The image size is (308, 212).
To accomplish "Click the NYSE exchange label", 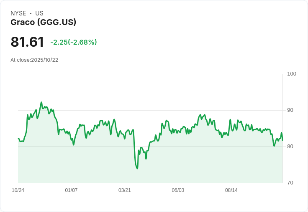I will (18, 13).
